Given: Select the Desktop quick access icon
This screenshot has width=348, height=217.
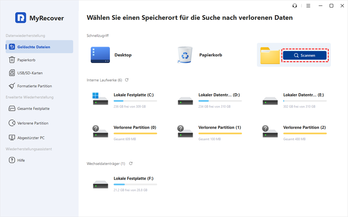Looking at the screenshot, I should (100, 55).
